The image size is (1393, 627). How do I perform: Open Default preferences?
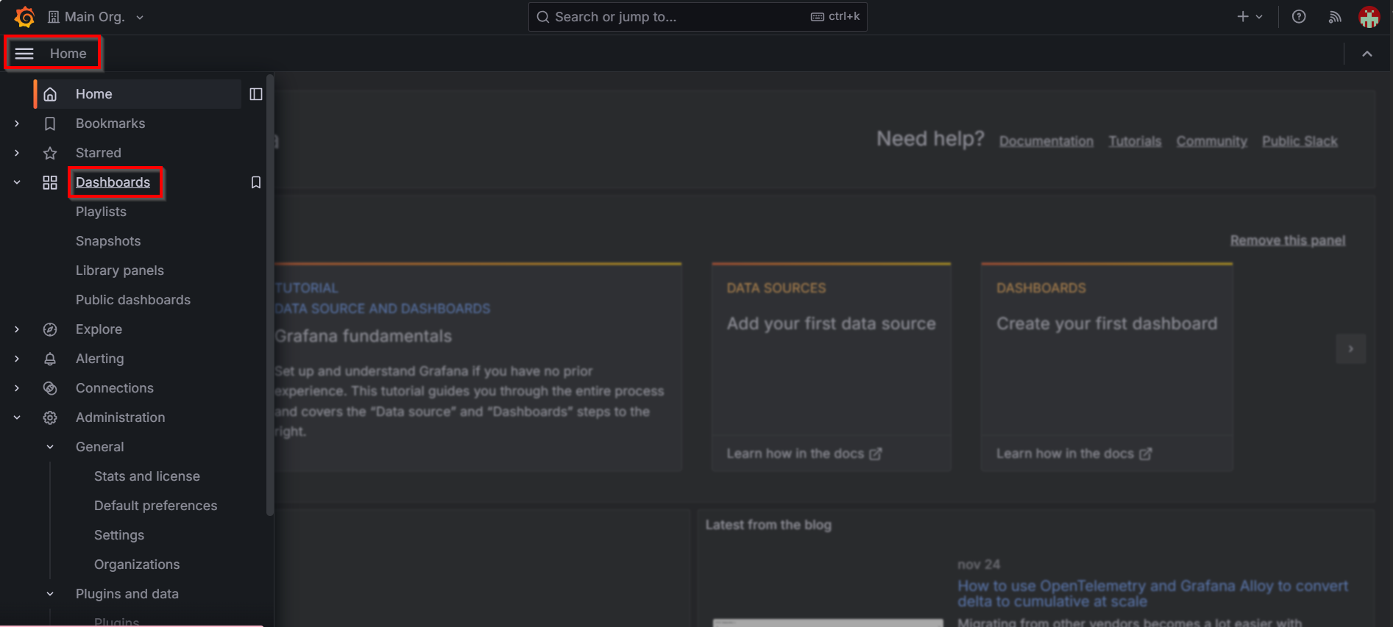pos(156,506)
